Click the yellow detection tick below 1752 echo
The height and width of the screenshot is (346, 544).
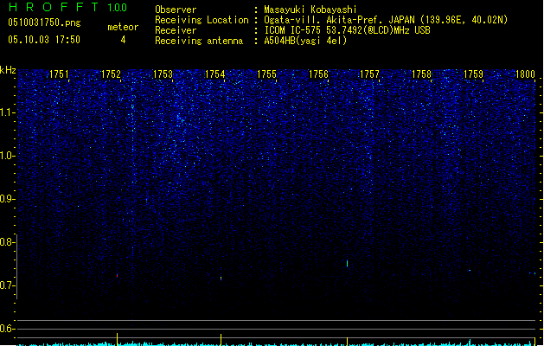(118, 339)
